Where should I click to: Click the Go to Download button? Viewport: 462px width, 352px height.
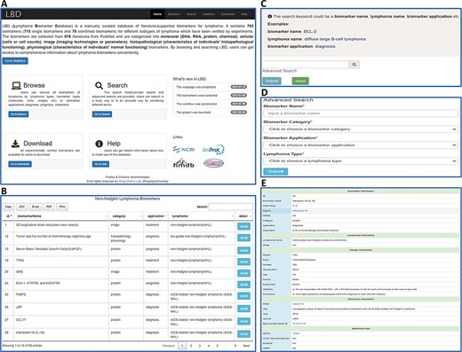[x=20, y=164]
